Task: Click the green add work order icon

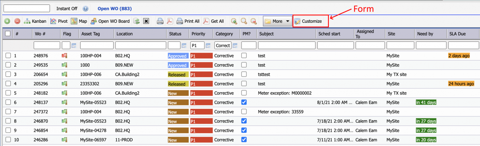Action: pyautogui.click(x=7, y=21)
